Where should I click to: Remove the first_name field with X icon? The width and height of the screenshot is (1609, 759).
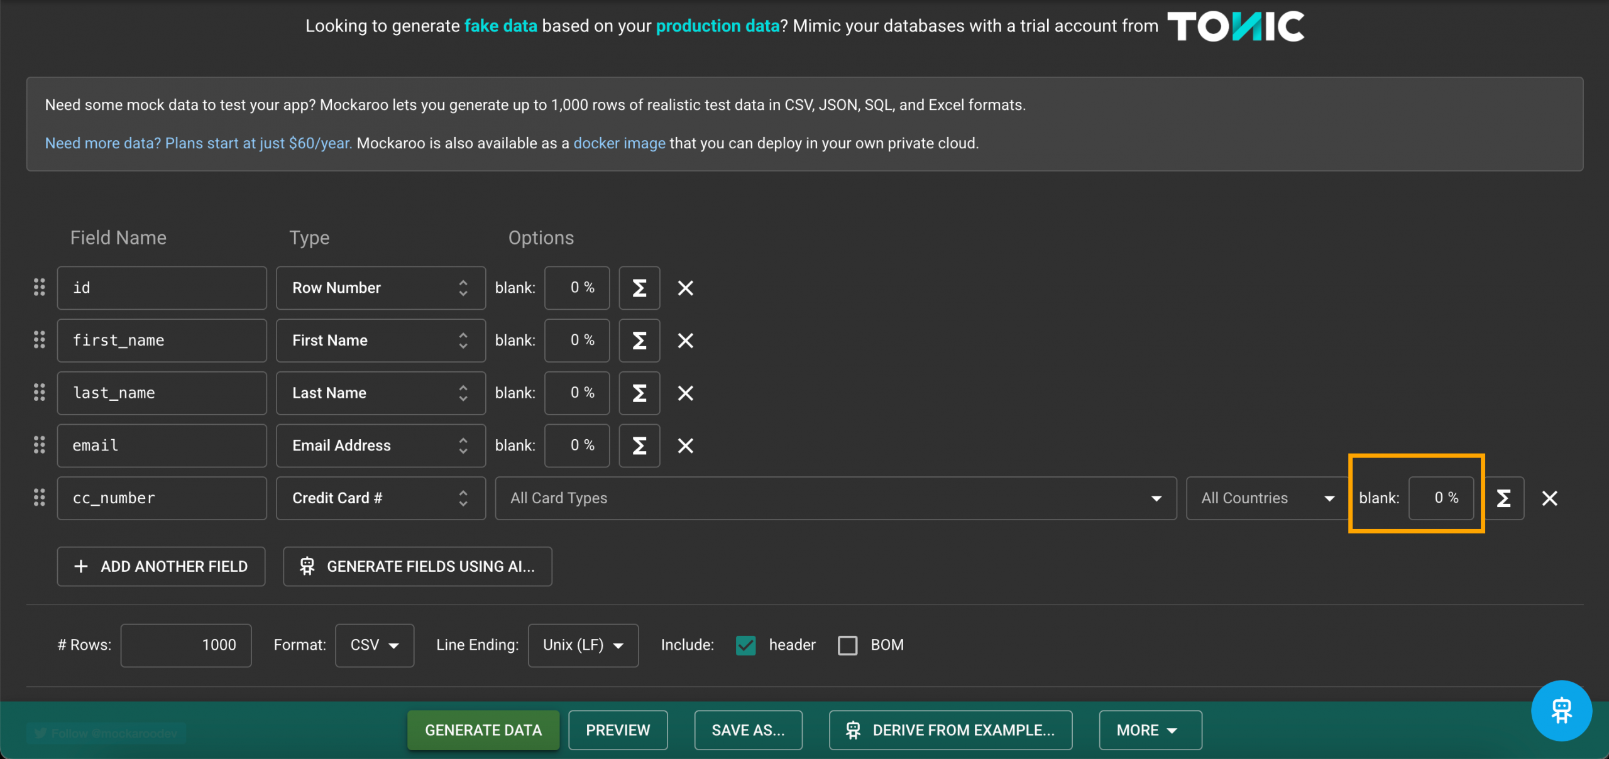coord(685,341)
